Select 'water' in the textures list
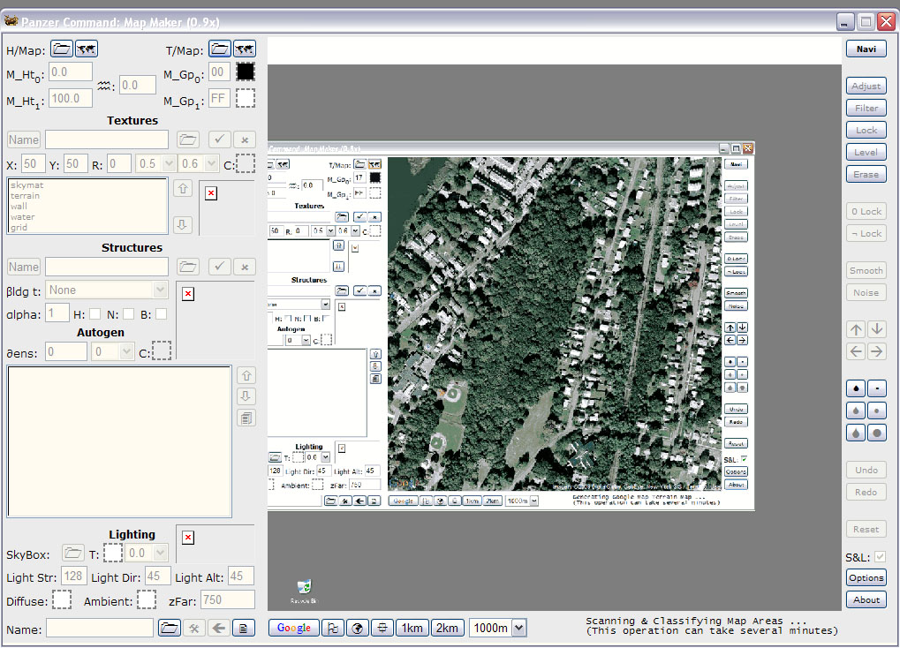The image size is (900, 648). 22,217
